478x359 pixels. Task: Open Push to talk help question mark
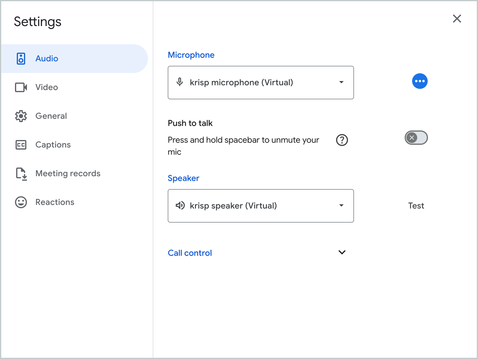click(x=342, y=140)
